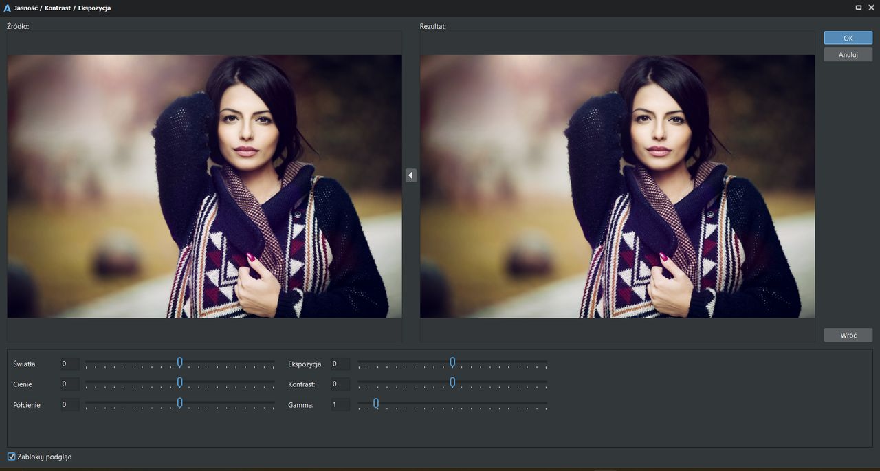Toggle the Zablokuj podgląd checkbox
Image resolution: width=880 pixels, height=471 pixels.
tap(12, 457)
